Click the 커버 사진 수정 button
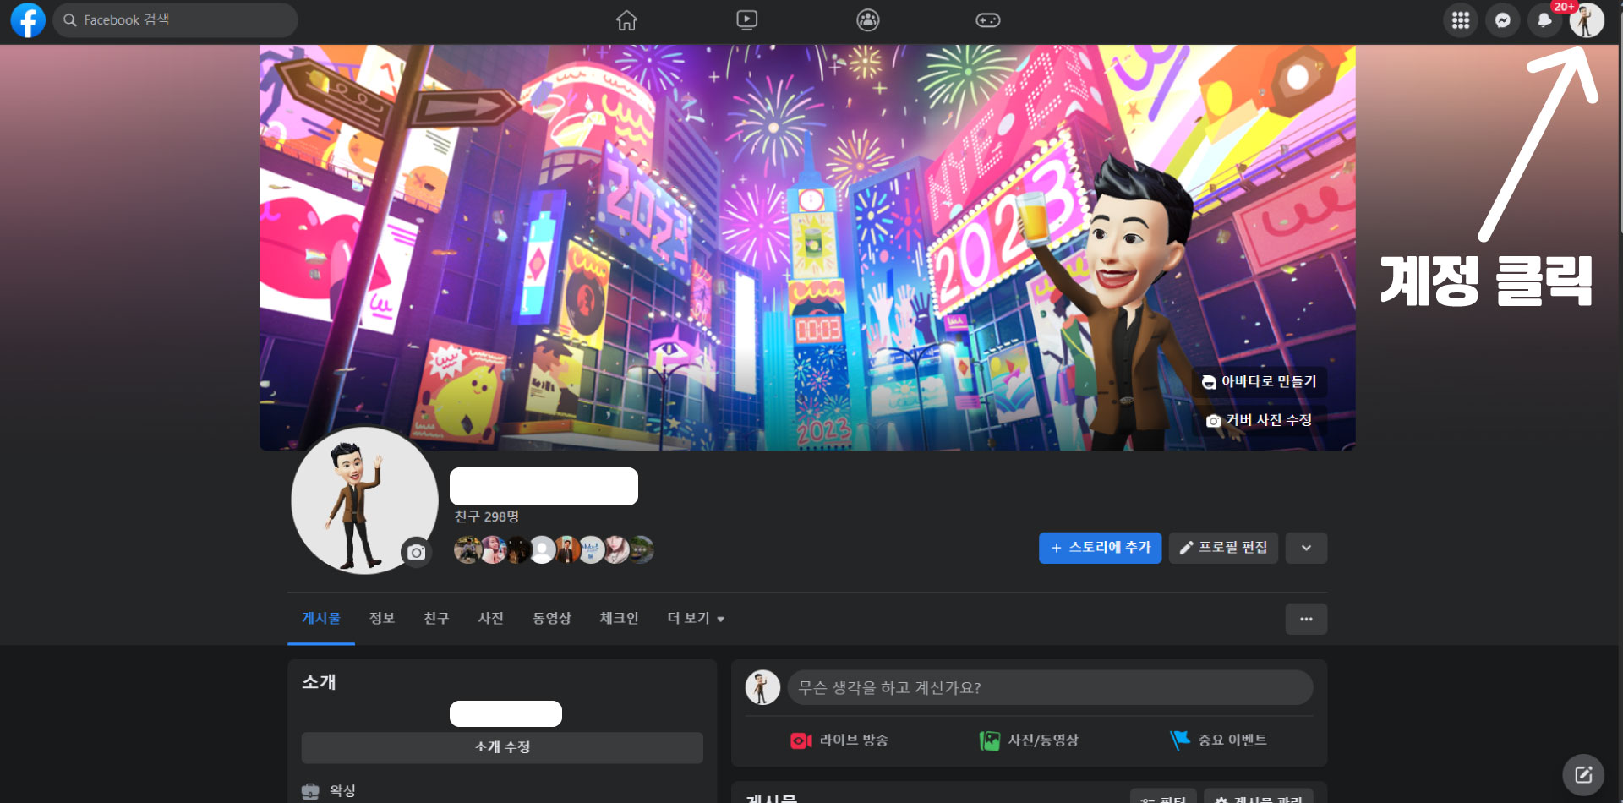Image resolution: width=1623 pixels, height=803 pixels. tap(1261, 419)
